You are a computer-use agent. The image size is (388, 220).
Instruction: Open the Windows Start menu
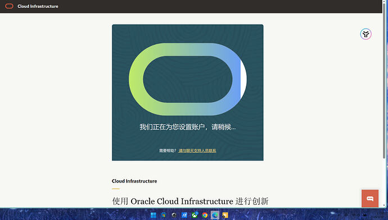(x=154, y=216)
